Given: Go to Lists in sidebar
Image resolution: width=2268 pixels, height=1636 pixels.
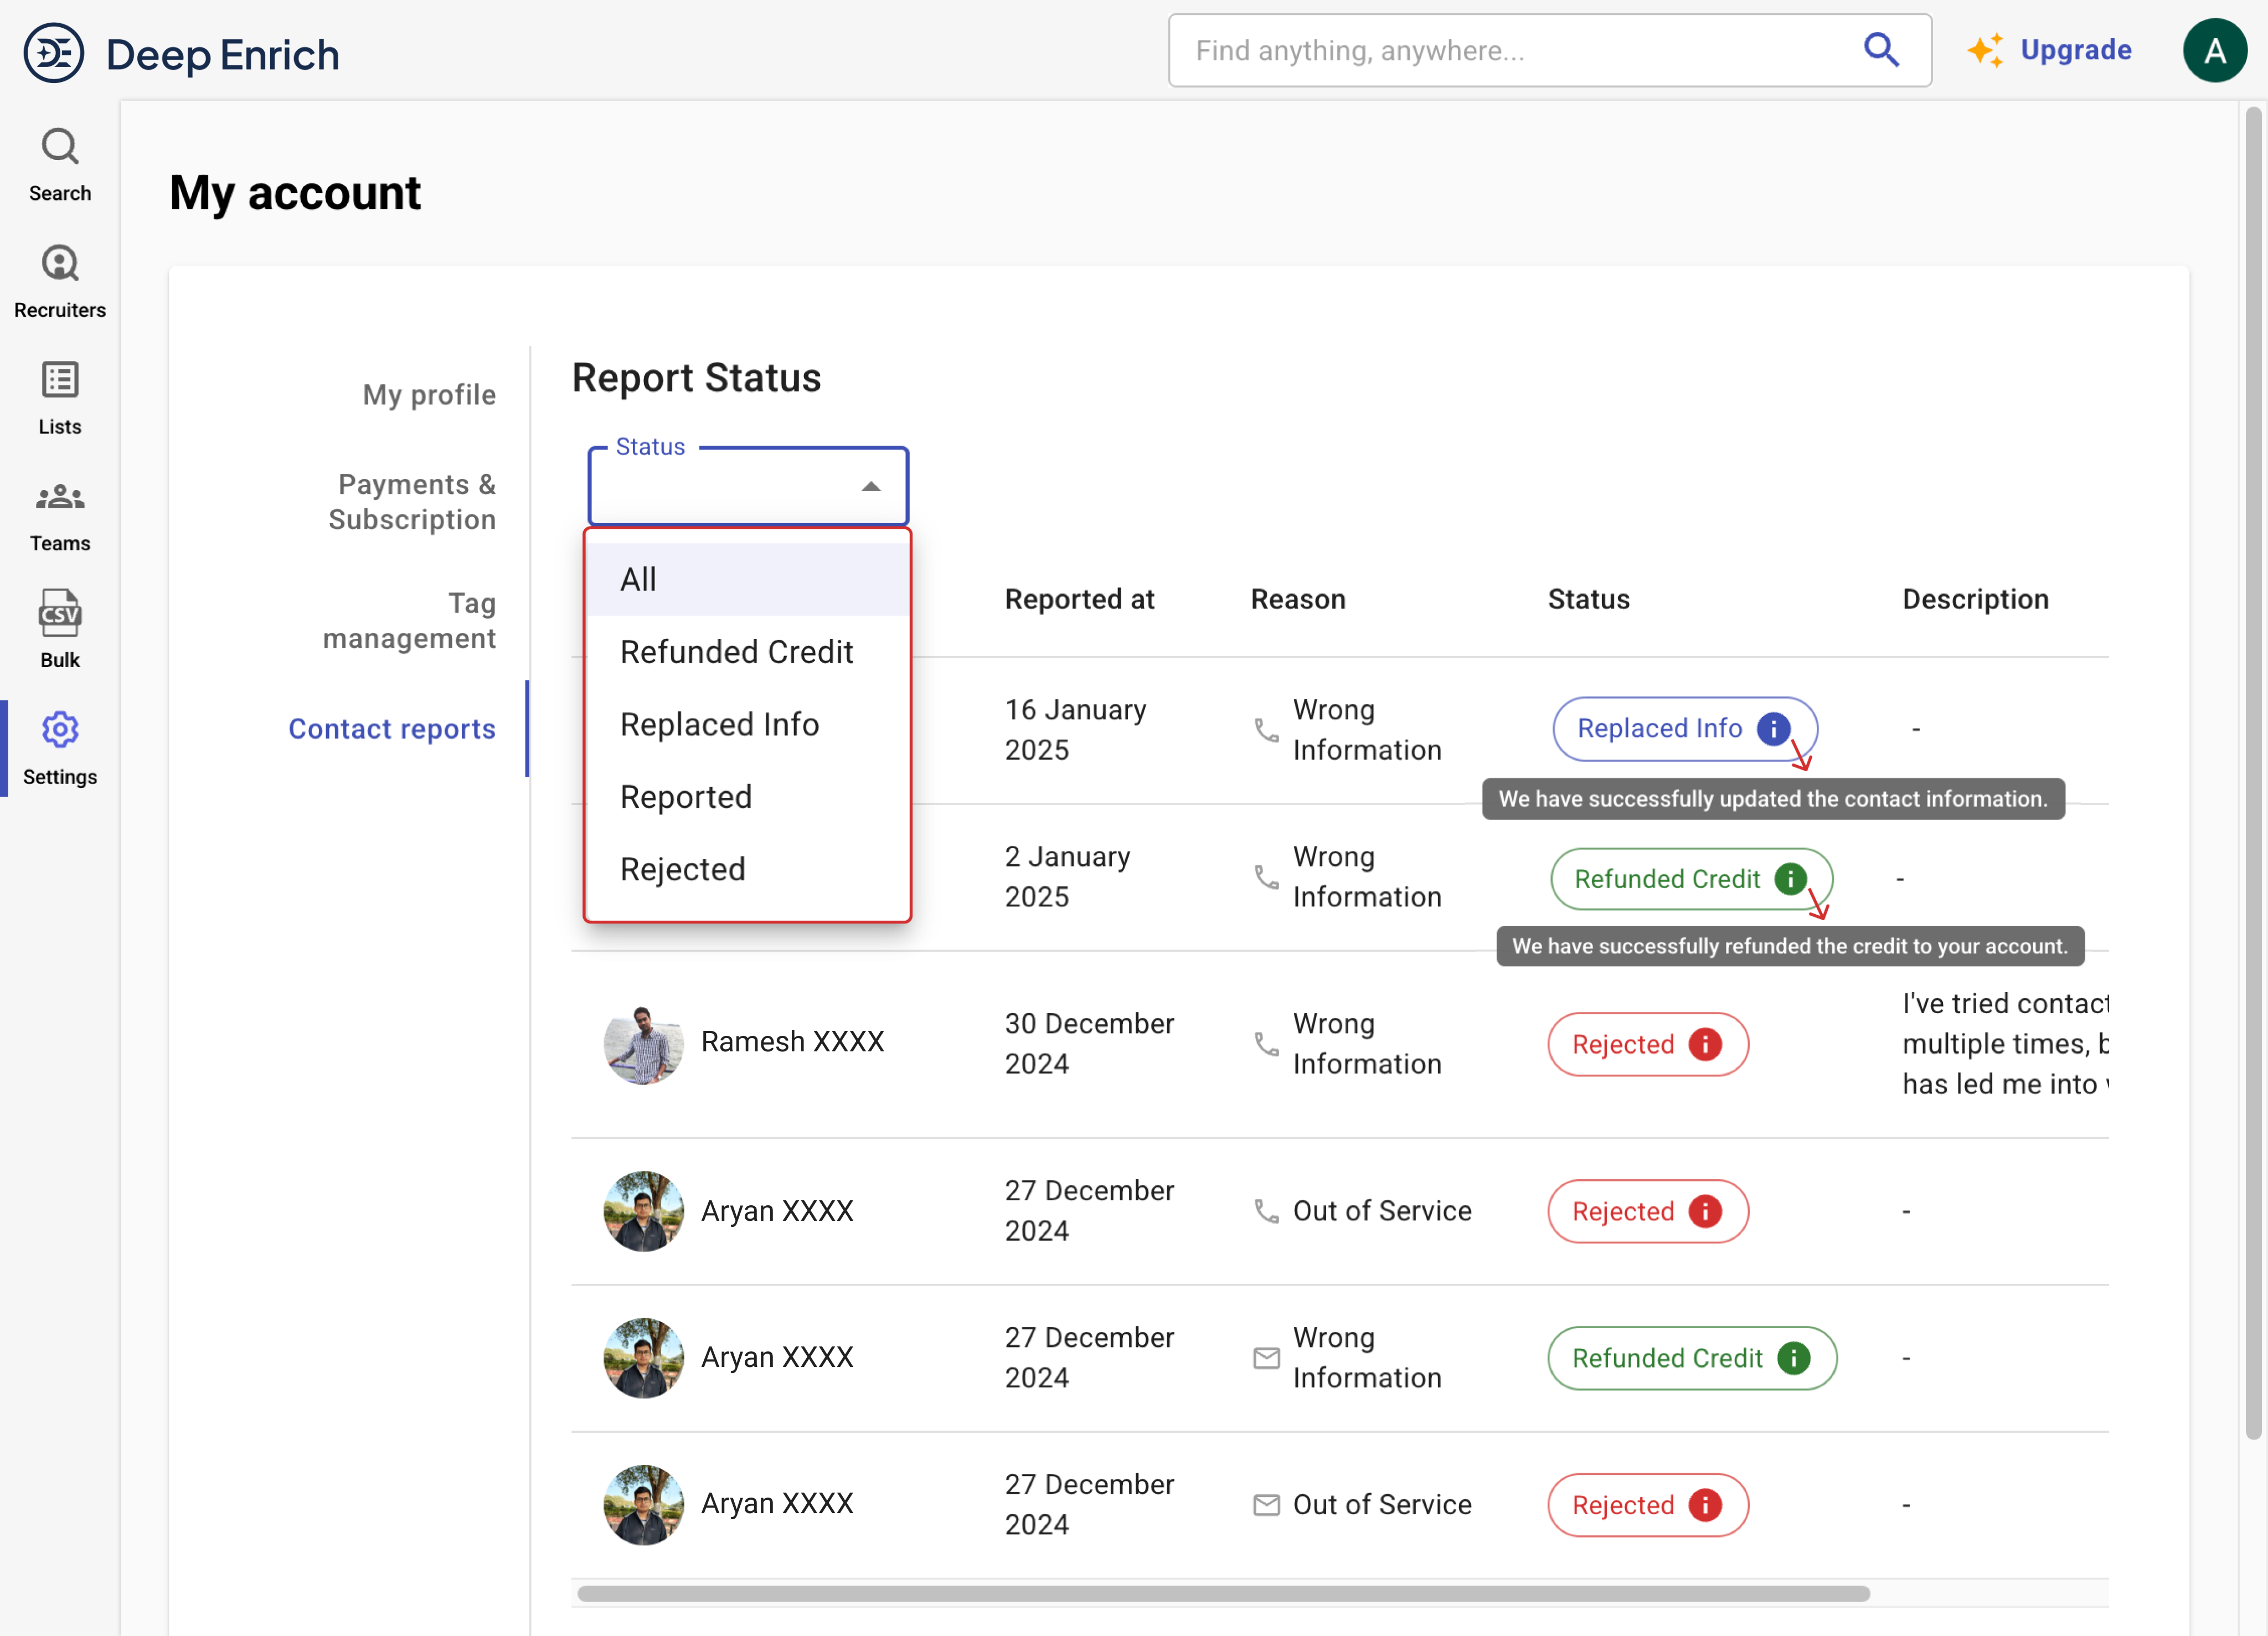Looking at the screenshot, I should pyautogui.click(x=59, y=381).
